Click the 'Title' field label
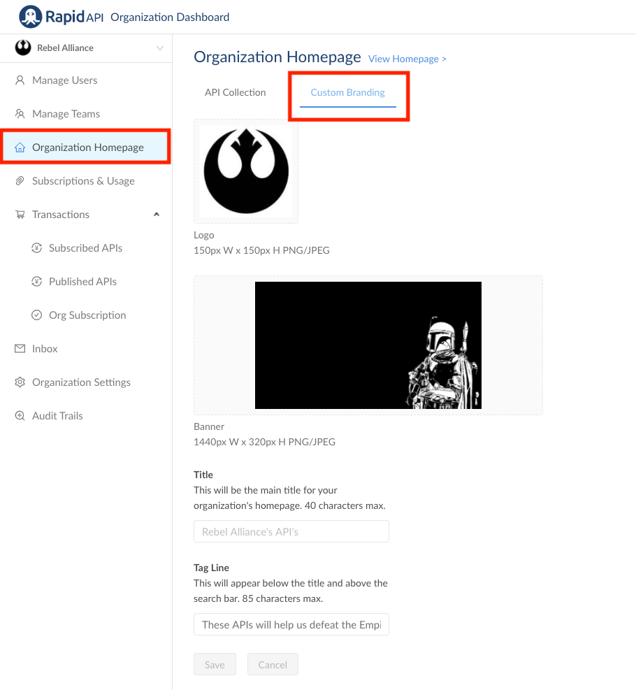 pyautogui.click(x=203, y=475)
